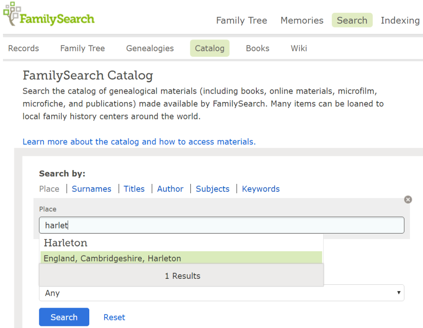Open the Memories top navigation menu
Image resolution: width=423 pixels, height=328 pixels.
pos(302,20)
